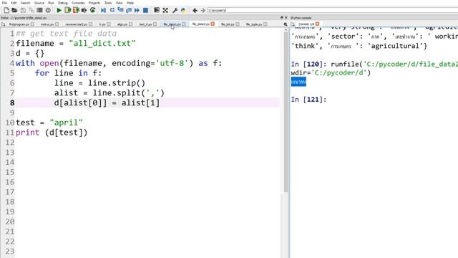Click the debug step-into icon
Image resolution: width=458 pixels, height=258 pixels.
tap(120, 10)
